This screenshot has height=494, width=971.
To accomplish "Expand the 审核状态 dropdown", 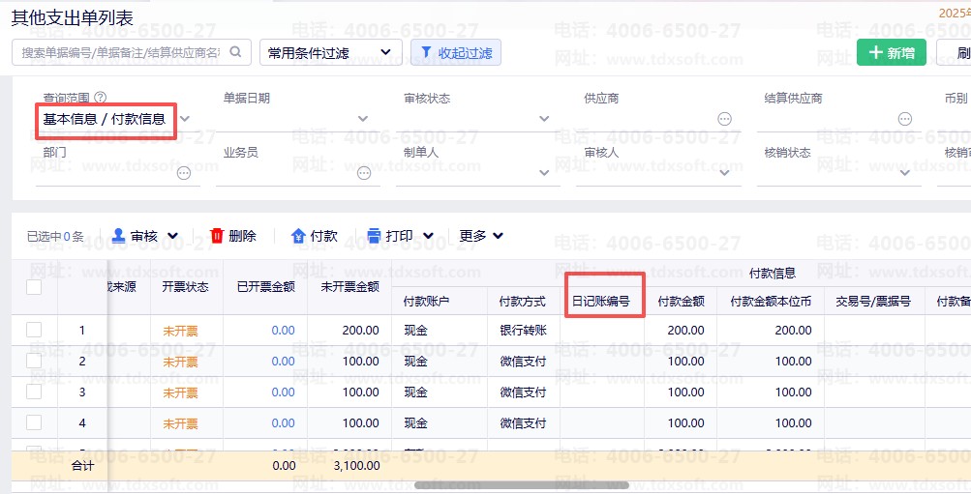I will coord(543,119).
